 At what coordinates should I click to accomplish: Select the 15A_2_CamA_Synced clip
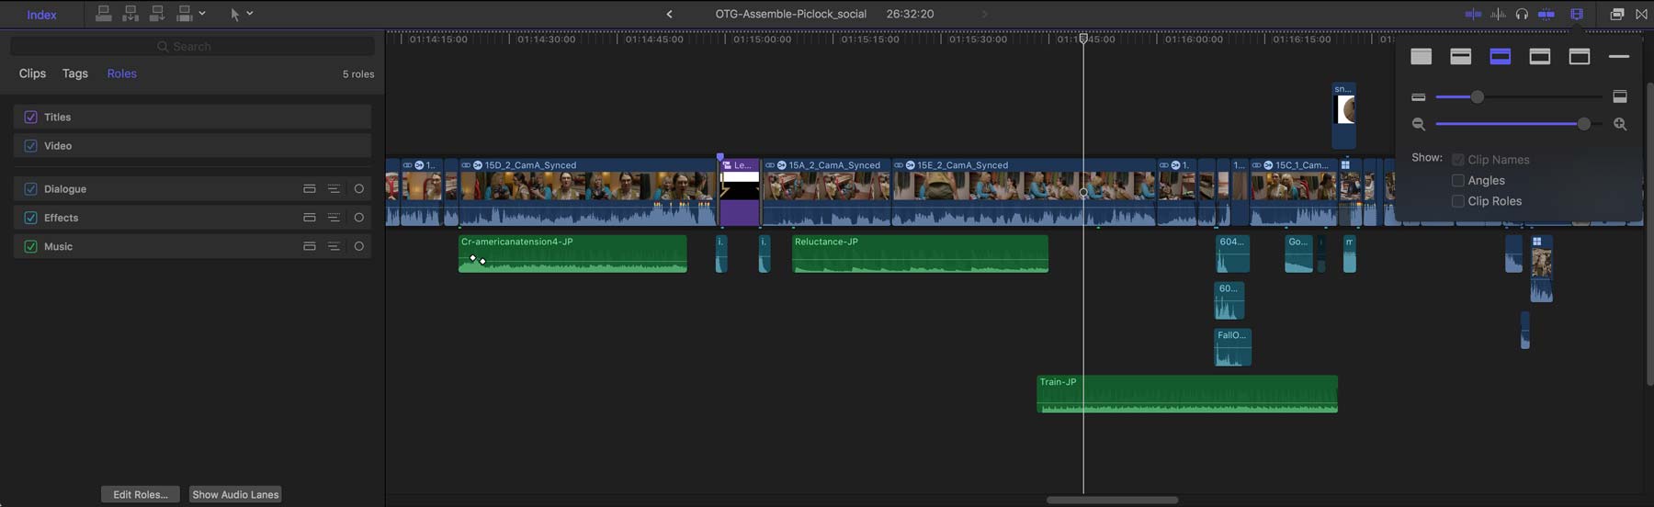click(826, 192)
